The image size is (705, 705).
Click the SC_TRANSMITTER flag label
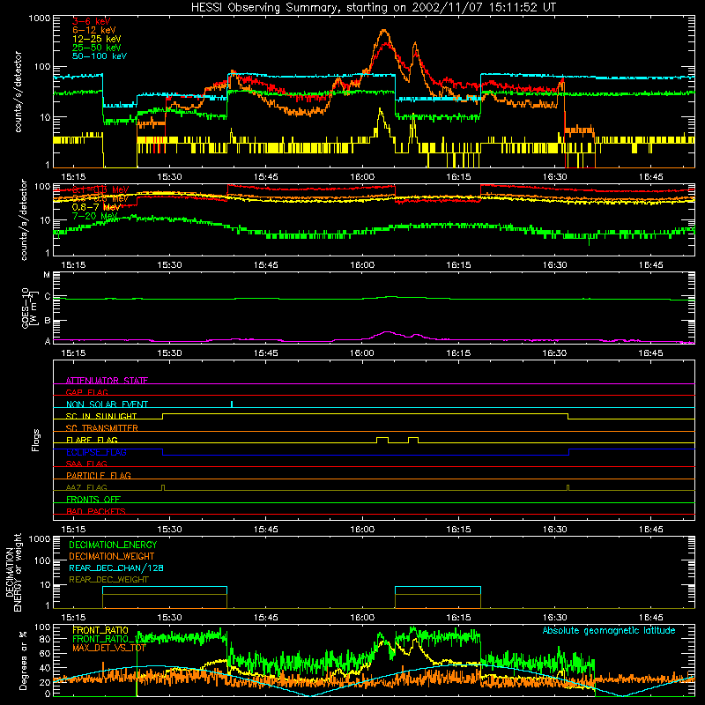coord(102,428)
